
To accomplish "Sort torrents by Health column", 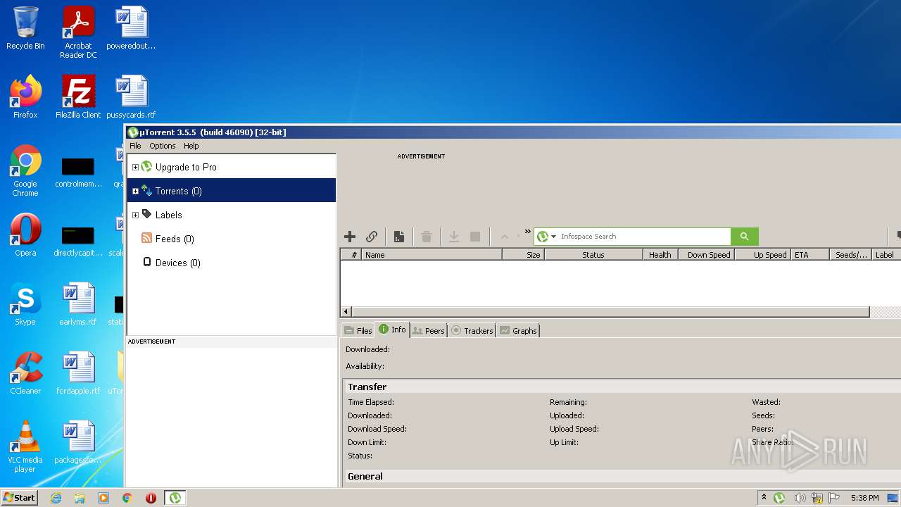I will [660, 255].
